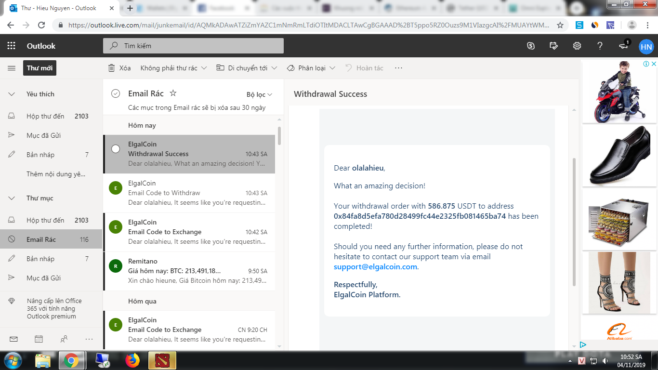Compose with the Thư mới button
The image size is (658, 370).
coord(39,68)
